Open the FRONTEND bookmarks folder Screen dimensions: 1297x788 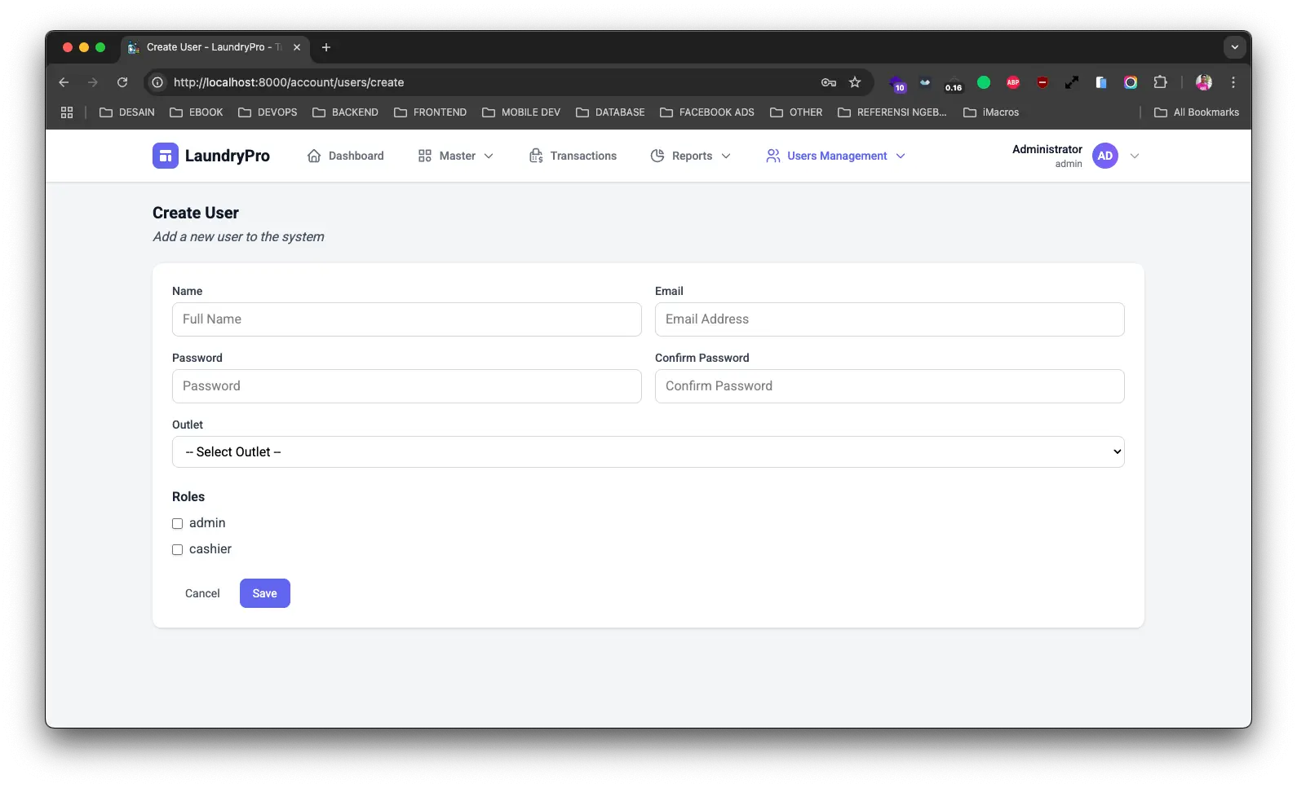[430, 112]
